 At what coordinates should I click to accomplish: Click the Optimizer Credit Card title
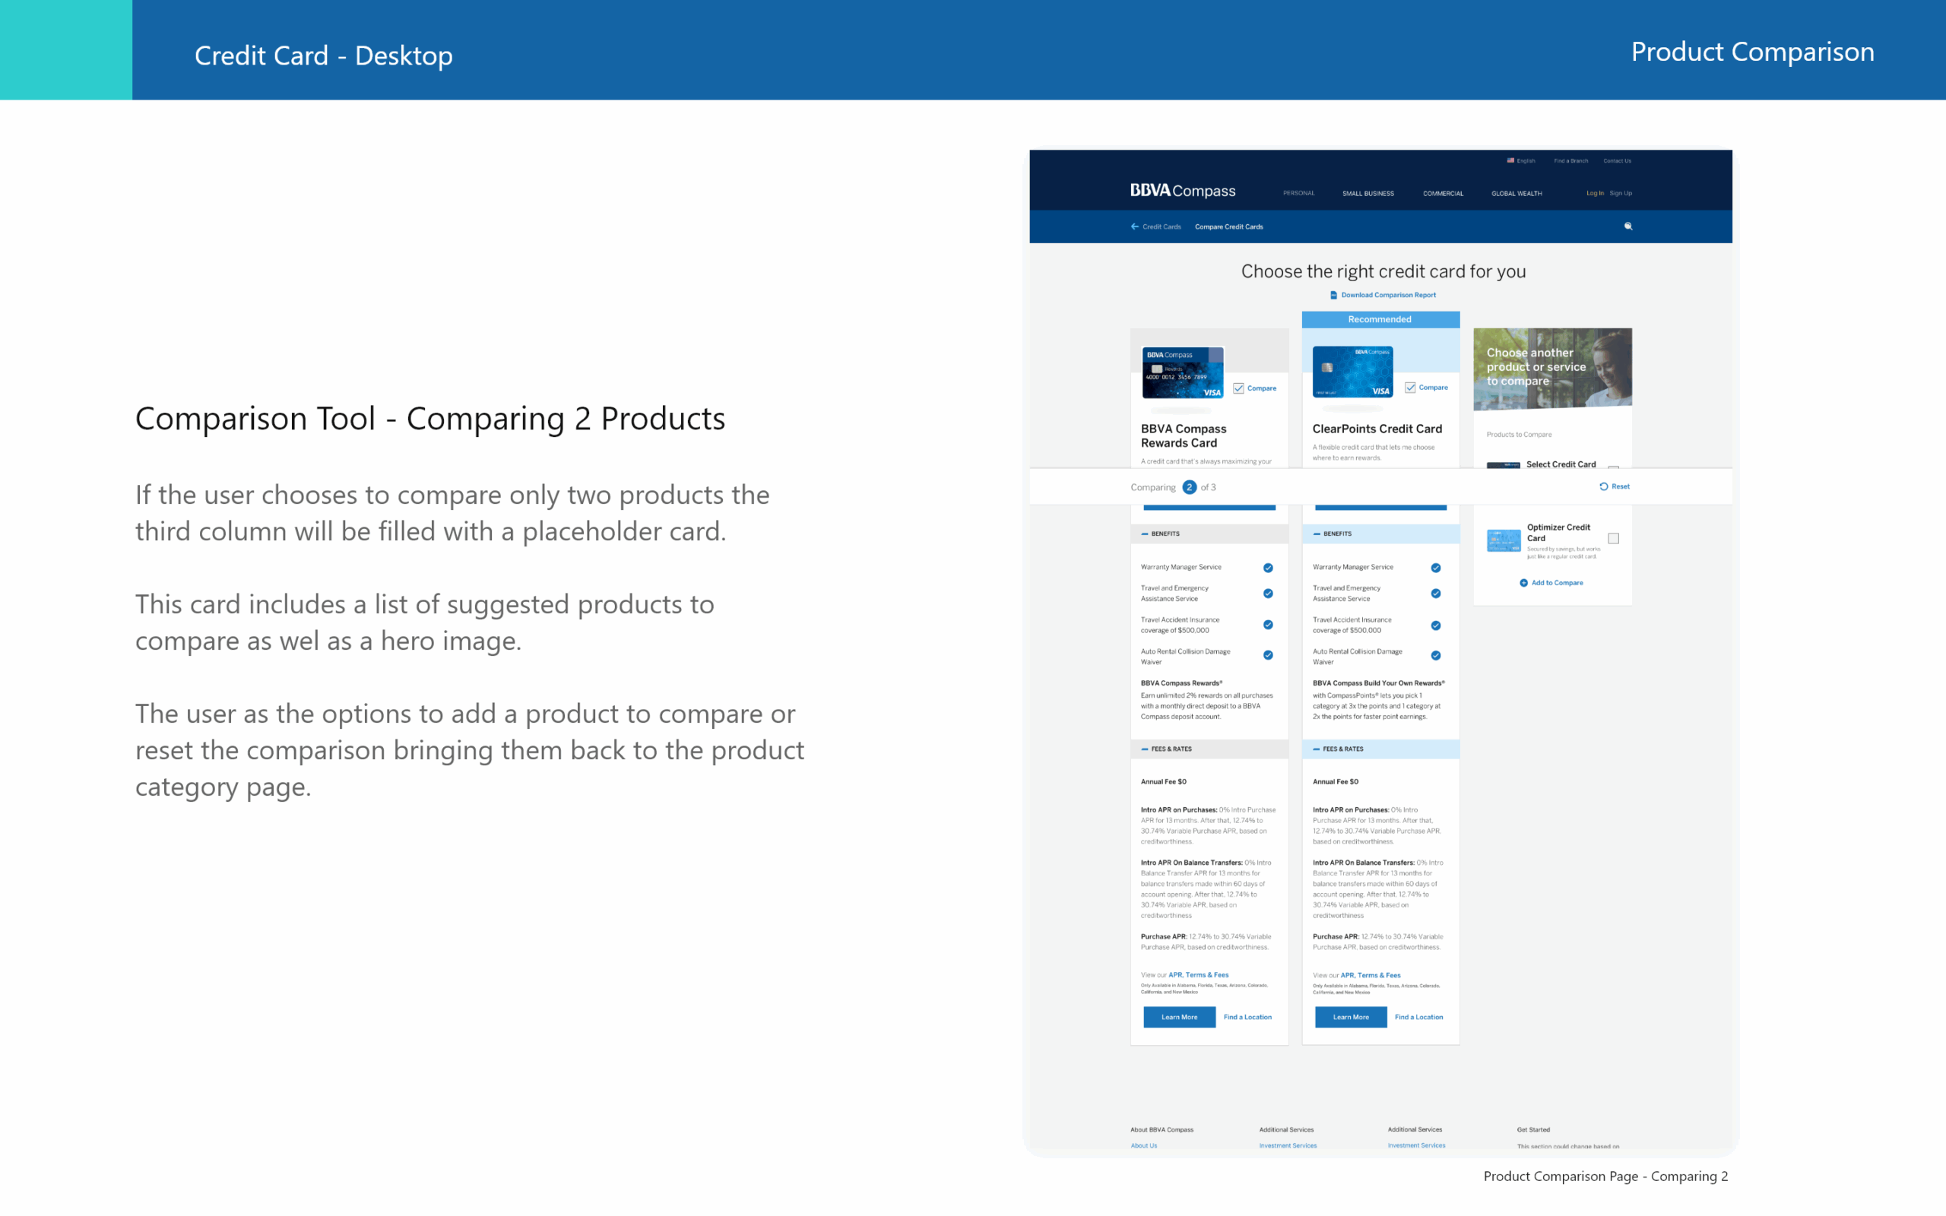pyautogui.click(x=1558, y=533)
